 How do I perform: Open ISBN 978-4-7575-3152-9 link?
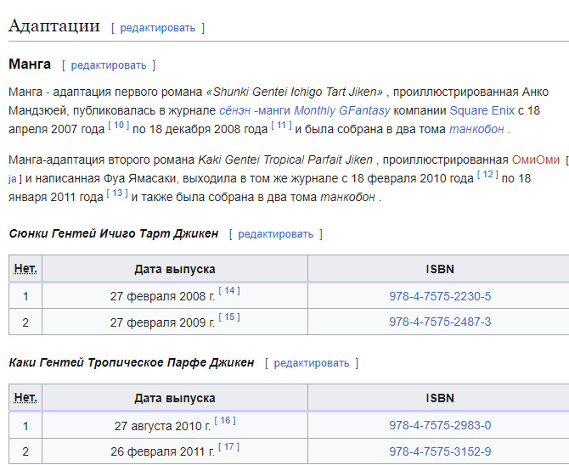pos(440,451)
